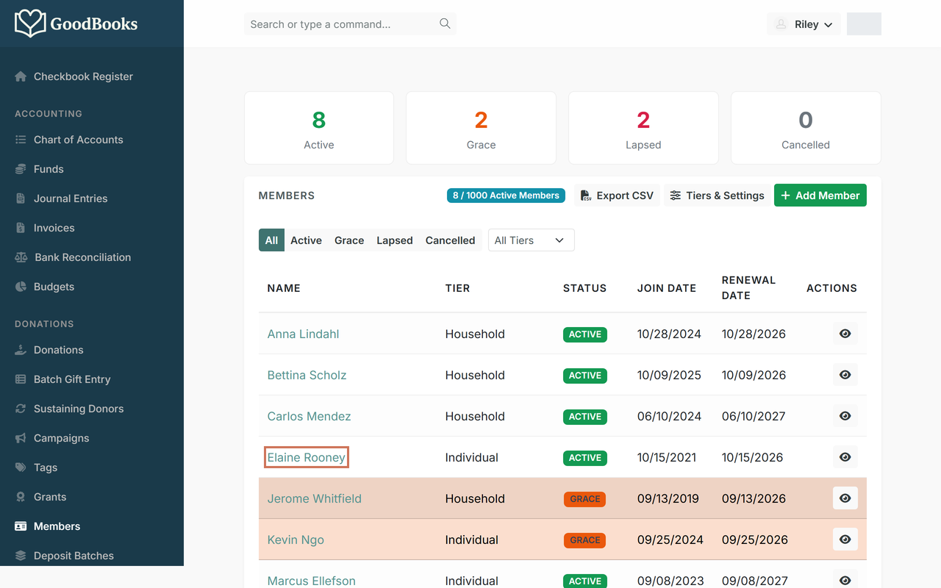Click the Campaigns megaphone icon

tap(21, 438)
